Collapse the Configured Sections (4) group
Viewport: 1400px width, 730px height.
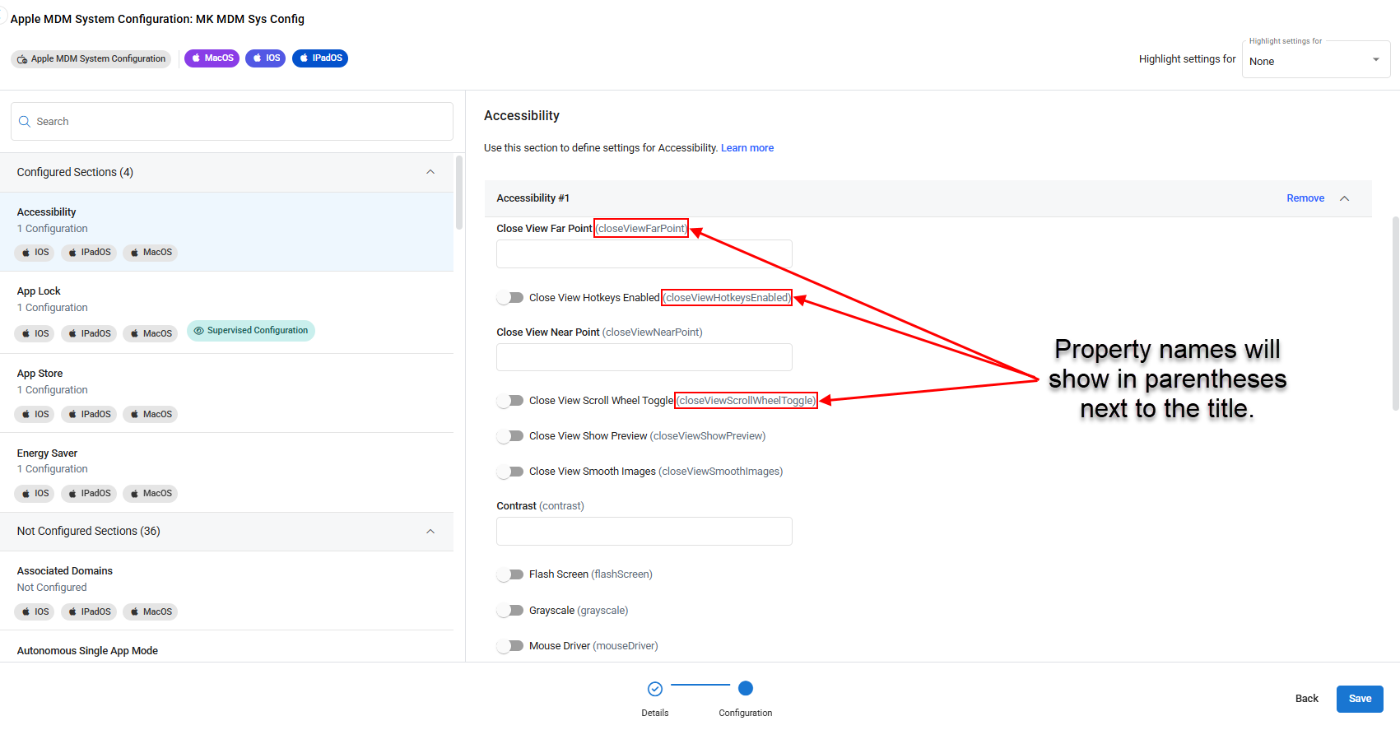click(x=430, y=172)
